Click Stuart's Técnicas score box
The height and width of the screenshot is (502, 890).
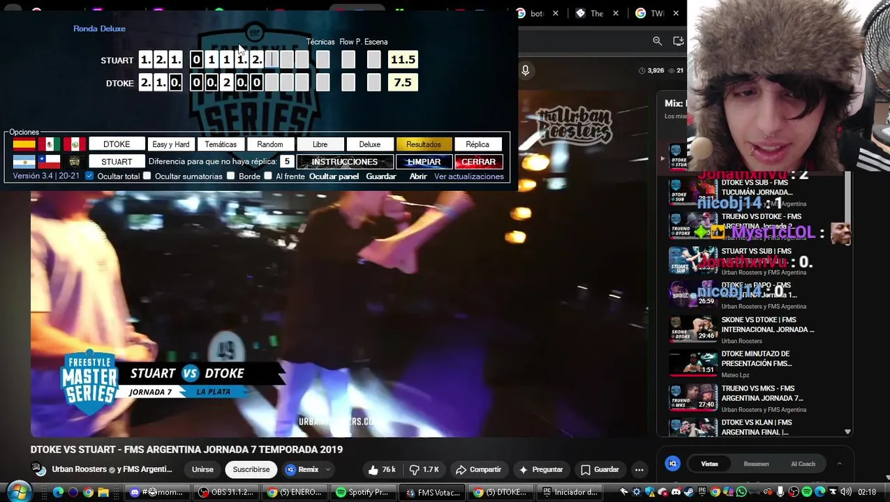point(322,60)
